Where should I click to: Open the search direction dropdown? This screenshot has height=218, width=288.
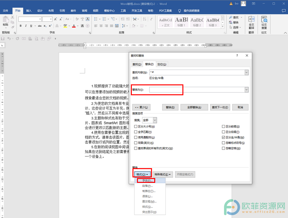coord(155,120)
